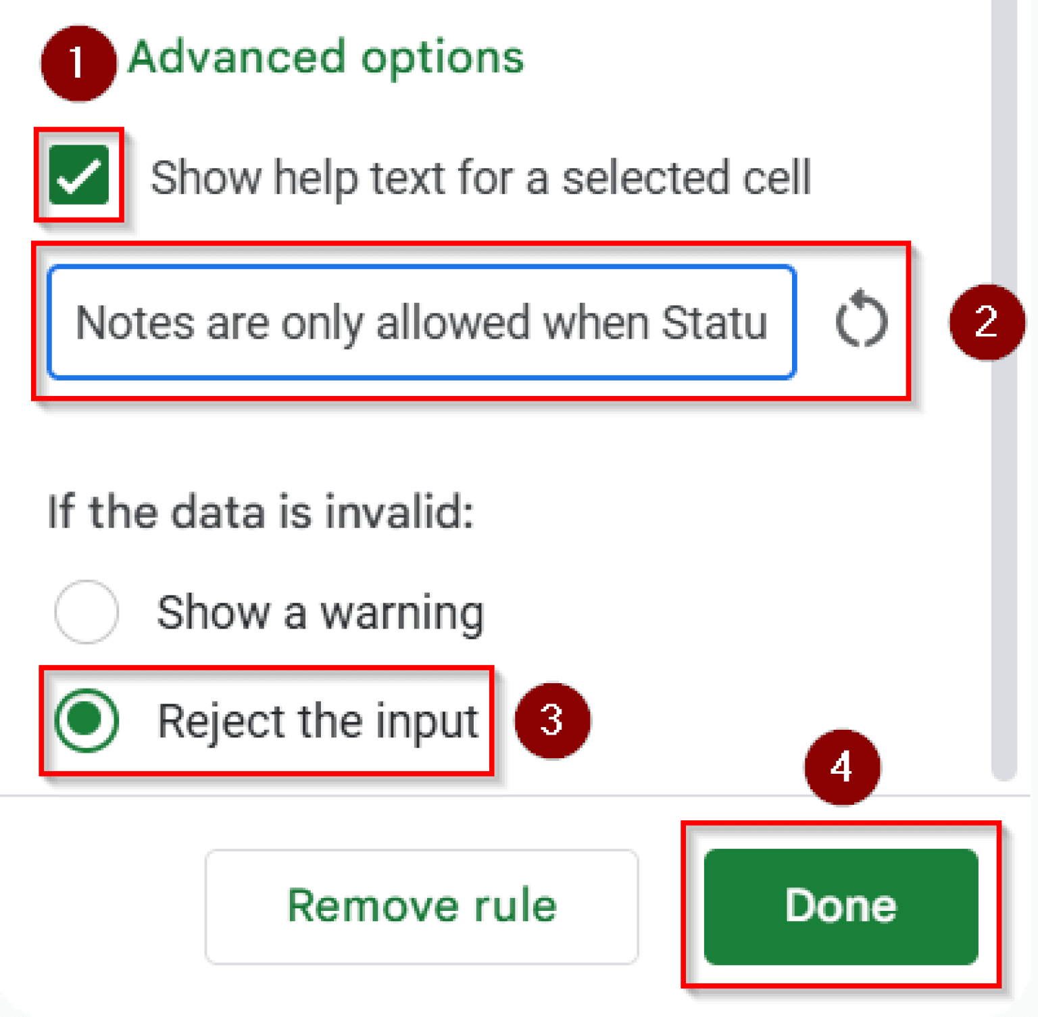Click the checkbox icon near Show help text

click(x=79, y=176)
